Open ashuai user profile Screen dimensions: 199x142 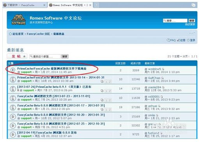(153, 106)
